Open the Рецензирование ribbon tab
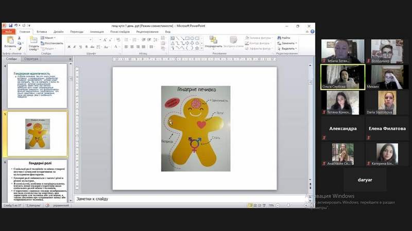 pos(147,32)
